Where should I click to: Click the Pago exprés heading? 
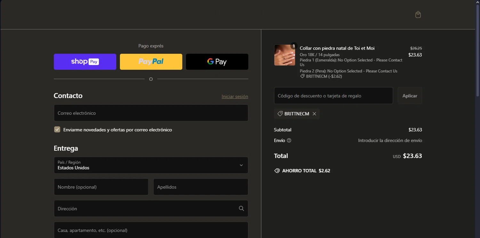(151, 46)
